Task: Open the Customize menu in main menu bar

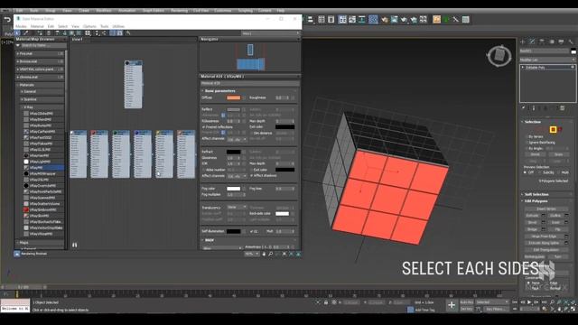Action: (x=223, y=10)
